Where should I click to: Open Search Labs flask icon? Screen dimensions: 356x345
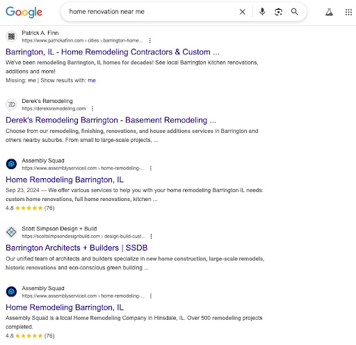coord(329,12)
